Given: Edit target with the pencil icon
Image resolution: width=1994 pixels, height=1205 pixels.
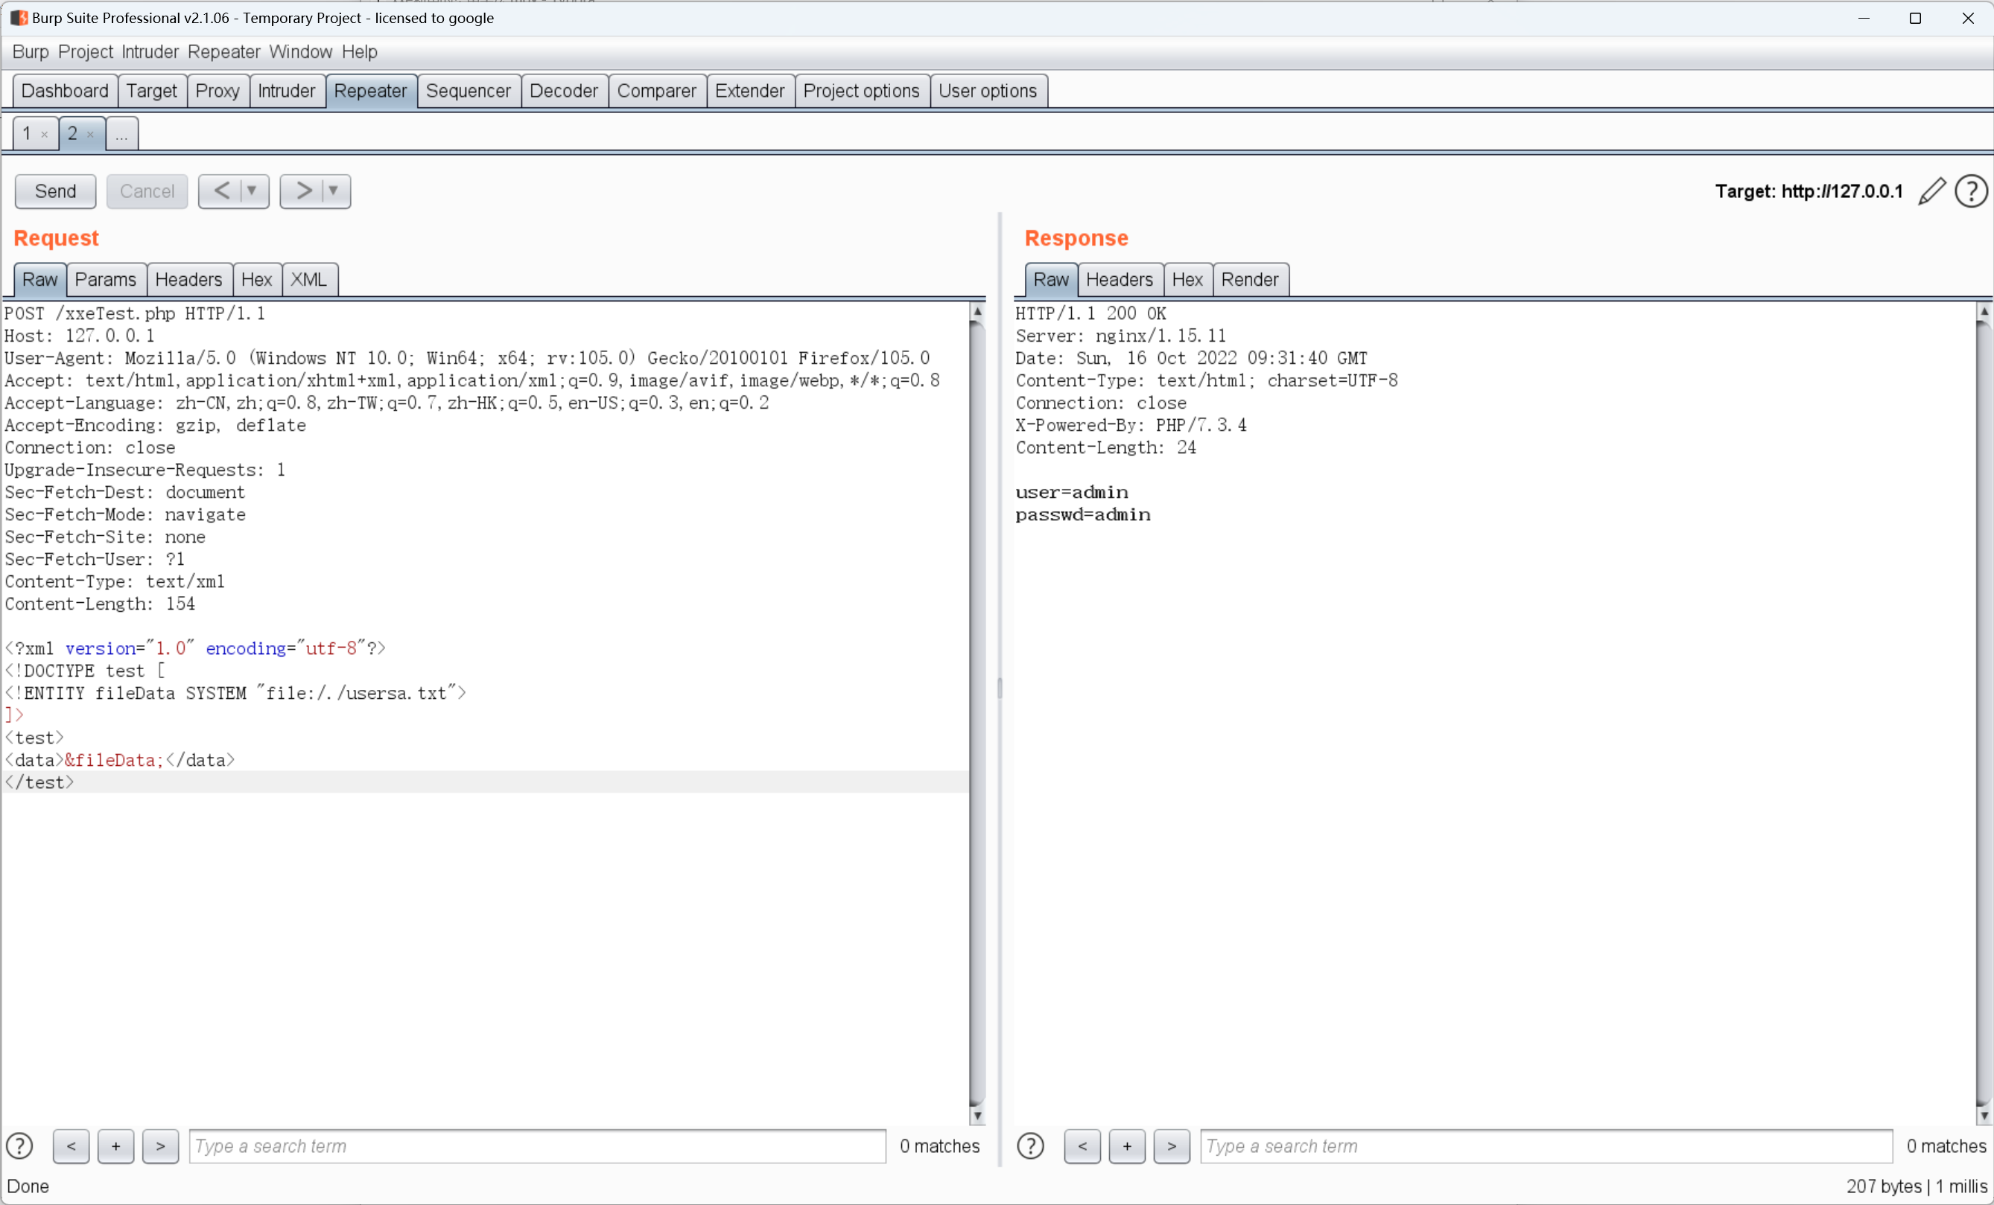Looking at the screenshot, I should pyautogui.click(x=1931, y=192).
